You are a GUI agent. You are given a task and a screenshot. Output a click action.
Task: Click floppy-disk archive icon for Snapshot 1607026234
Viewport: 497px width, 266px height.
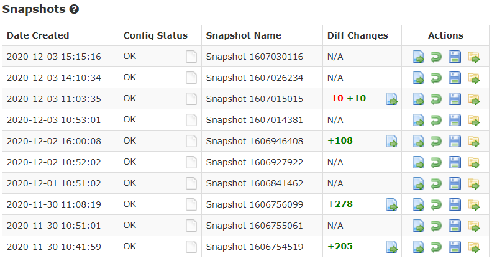pyautogui.click(x=455, y=78)
